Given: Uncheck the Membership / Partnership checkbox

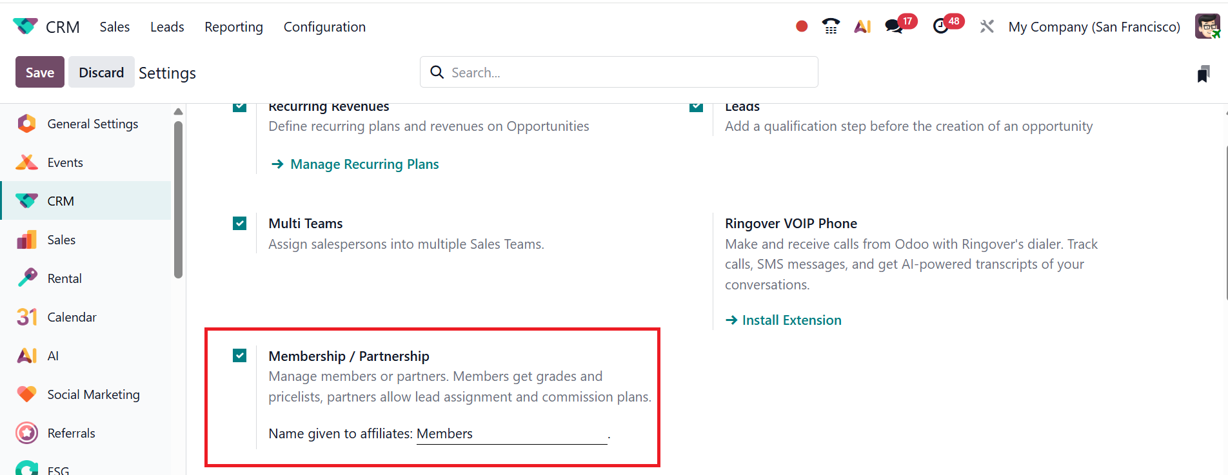Looking at the screenshot, I should click(239, 356).
